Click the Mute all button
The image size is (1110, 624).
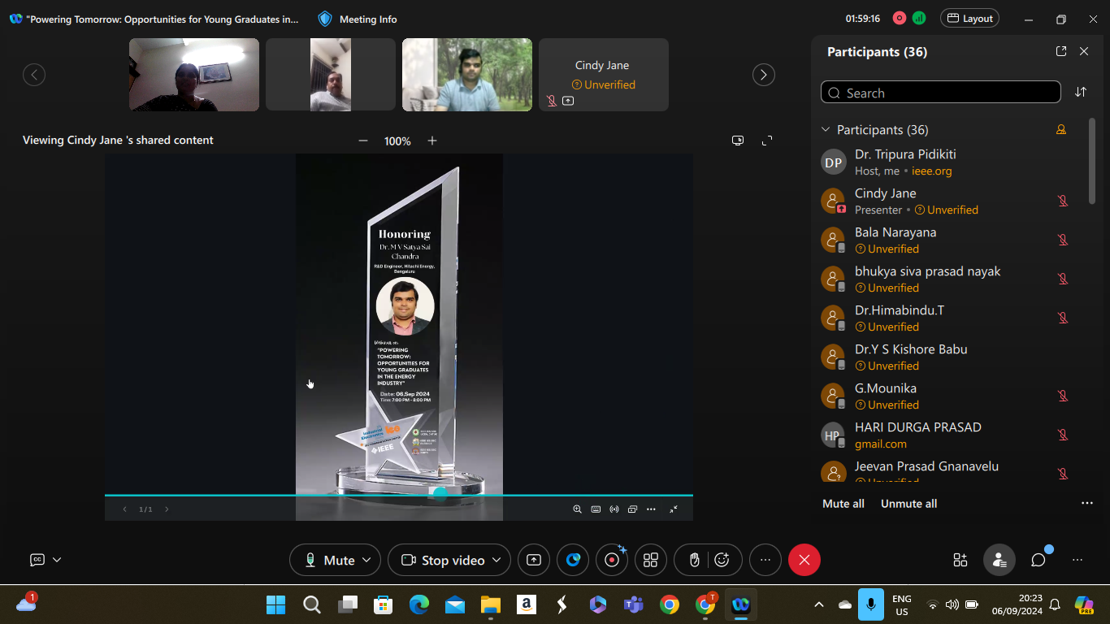coord(843,504)
